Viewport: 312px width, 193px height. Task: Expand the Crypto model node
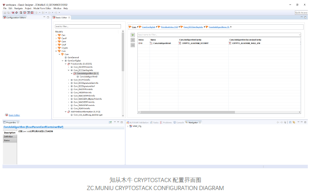[56, 48]
